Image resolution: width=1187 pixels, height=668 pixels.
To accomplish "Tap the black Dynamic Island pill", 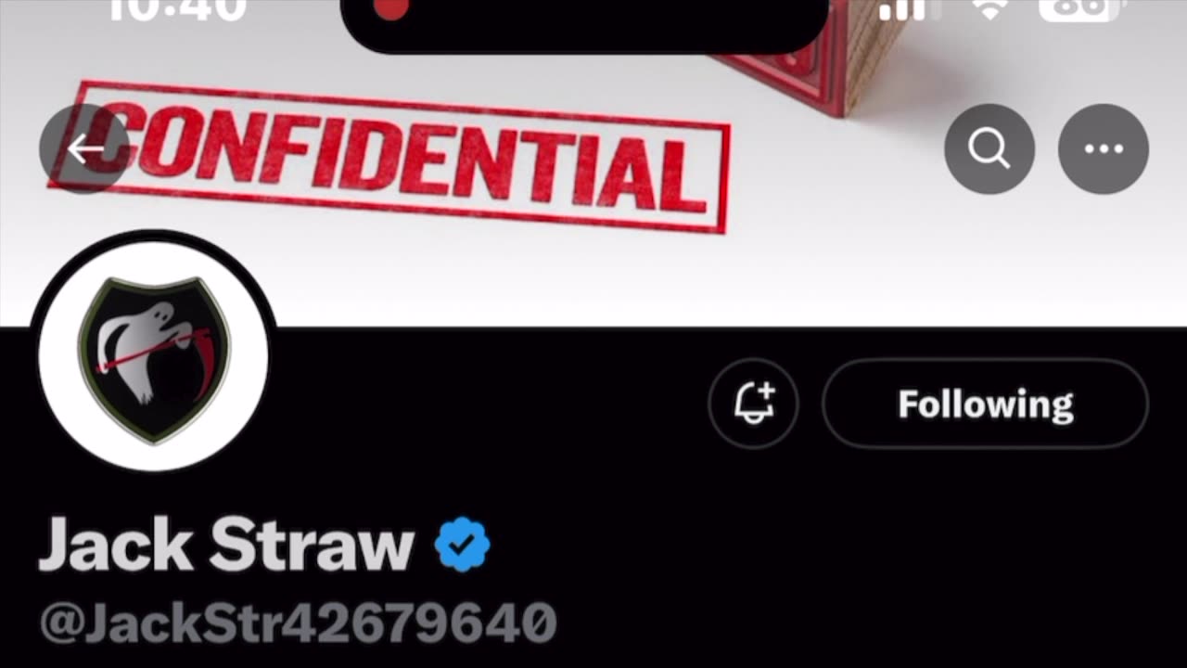I will [x=584, y=23].
